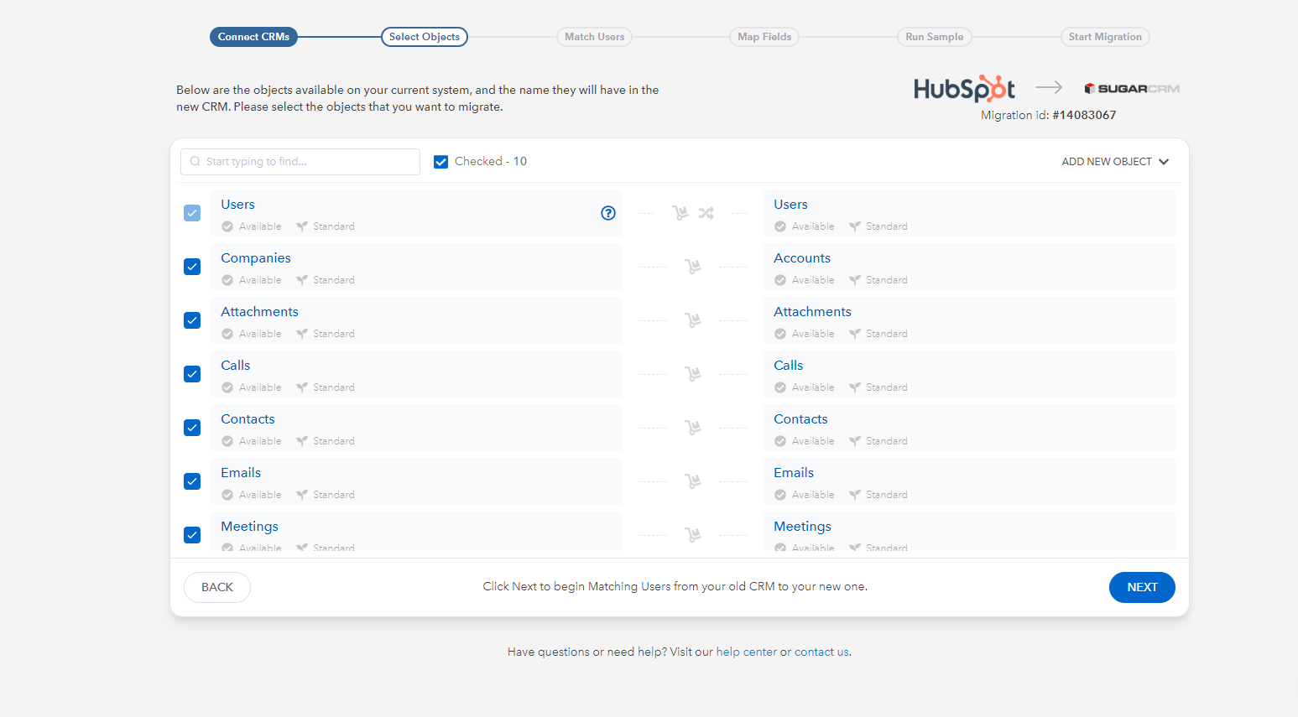Uncheck the Meetings object checkbox
Image resolution: width=1298 pixels, height=717 pixels.
pyautogui.click(x=192, y=534)
